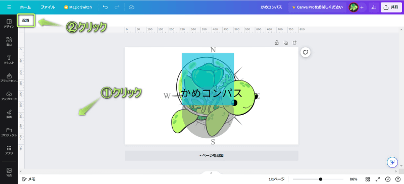Viewport: 404px width, 184px height.
Task: Click the vertical scrollbar down arrow
Action: click(401, 166)
